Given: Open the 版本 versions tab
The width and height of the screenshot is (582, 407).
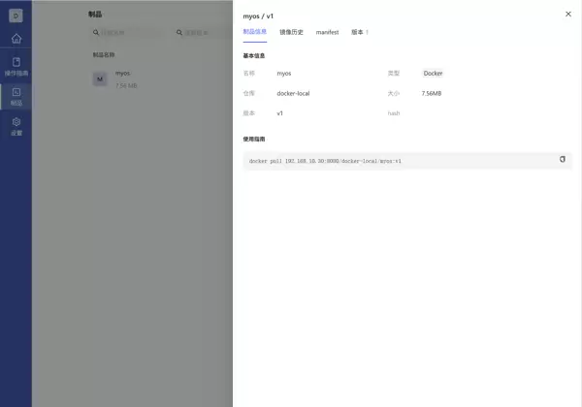Looking at the screenshot, I should (359, 32).
